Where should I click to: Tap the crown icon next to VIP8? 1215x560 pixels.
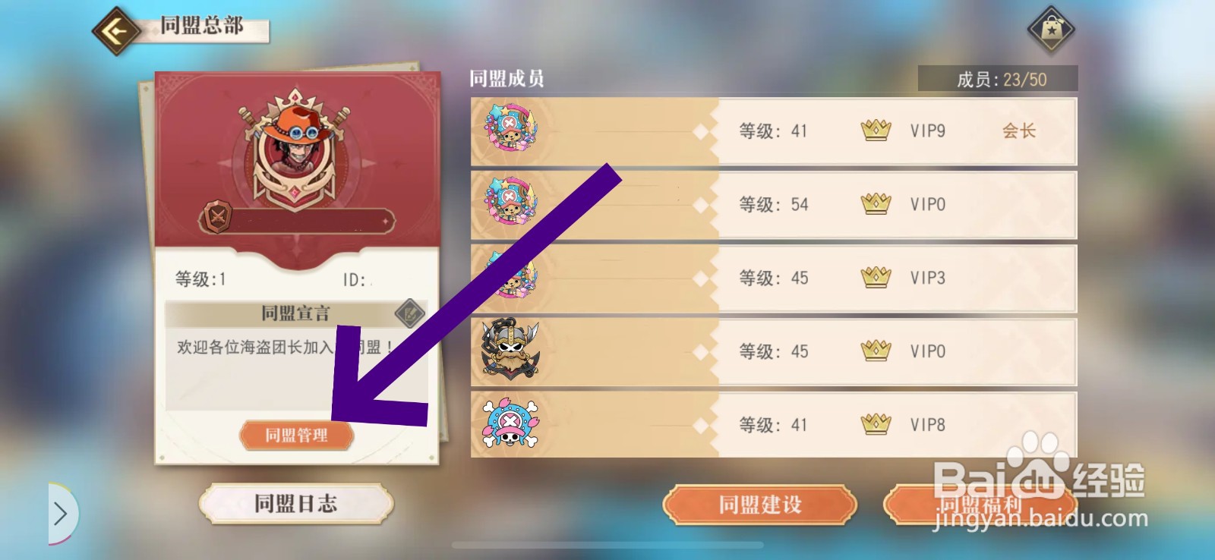tap(876, 423)
